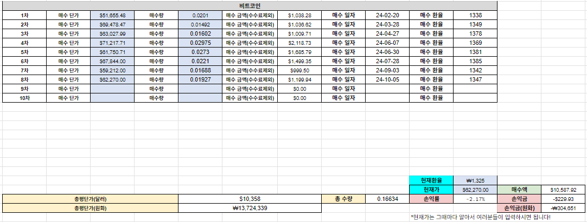This screenshot has height=222, width=587.
Task: Select purchase amount $1,009.71
Action: (x=299, y=34)
